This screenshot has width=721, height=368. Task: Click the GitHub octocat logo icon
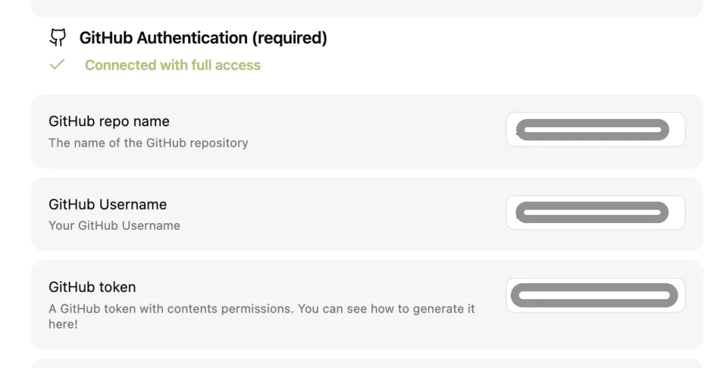[57, 37]
